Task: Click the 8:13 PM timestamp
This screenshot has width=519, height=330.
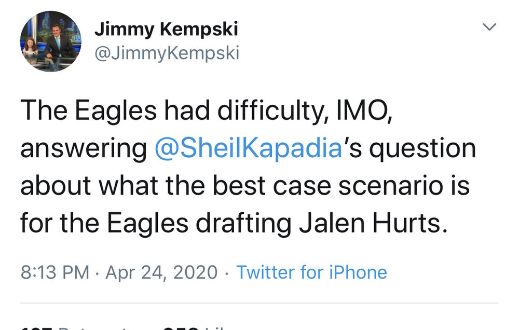Action: [54, 272]
